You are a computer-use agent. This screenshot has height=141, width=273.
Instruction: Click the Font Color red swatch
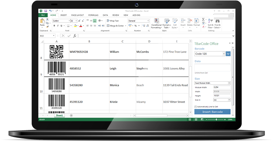(x=81, y=26)
